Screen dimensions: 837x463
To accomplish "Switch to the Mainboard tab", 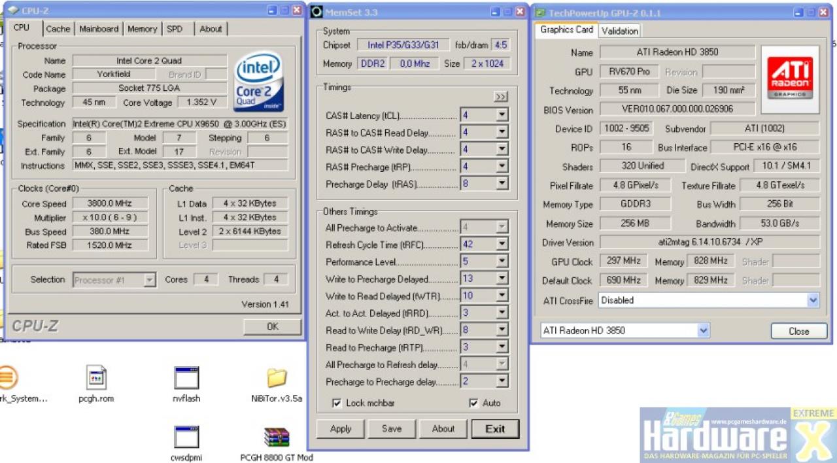I will click(x=99, y=29).
